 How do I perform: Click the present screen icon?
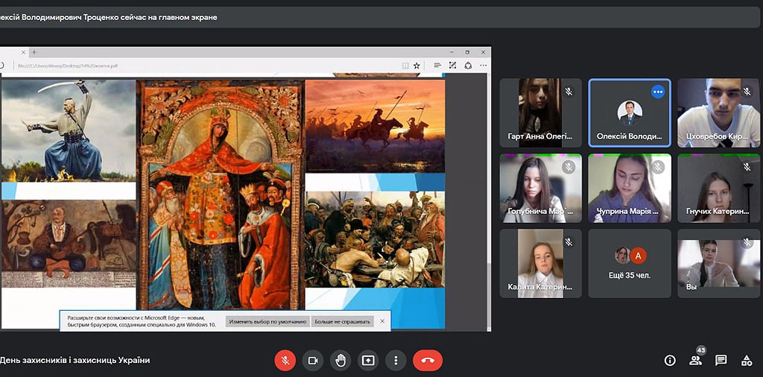click(x=368, y=361)
